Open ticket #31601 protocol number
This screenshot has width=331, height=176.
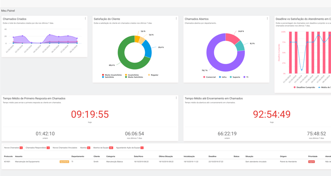click(x=7, y=162)
